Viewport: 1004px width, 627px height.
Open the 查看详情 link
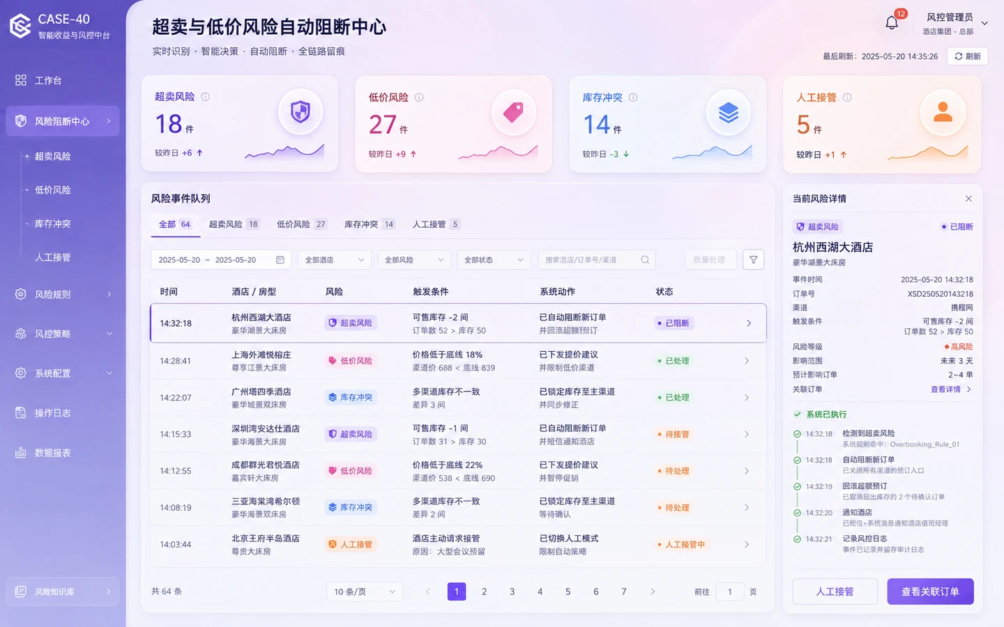[951, 389]
